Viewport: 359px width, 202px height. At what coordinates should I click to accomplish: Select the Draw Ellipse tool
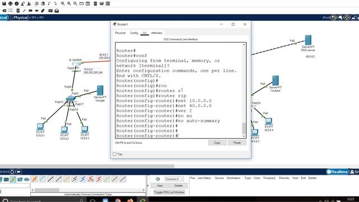tap(36, 11)
